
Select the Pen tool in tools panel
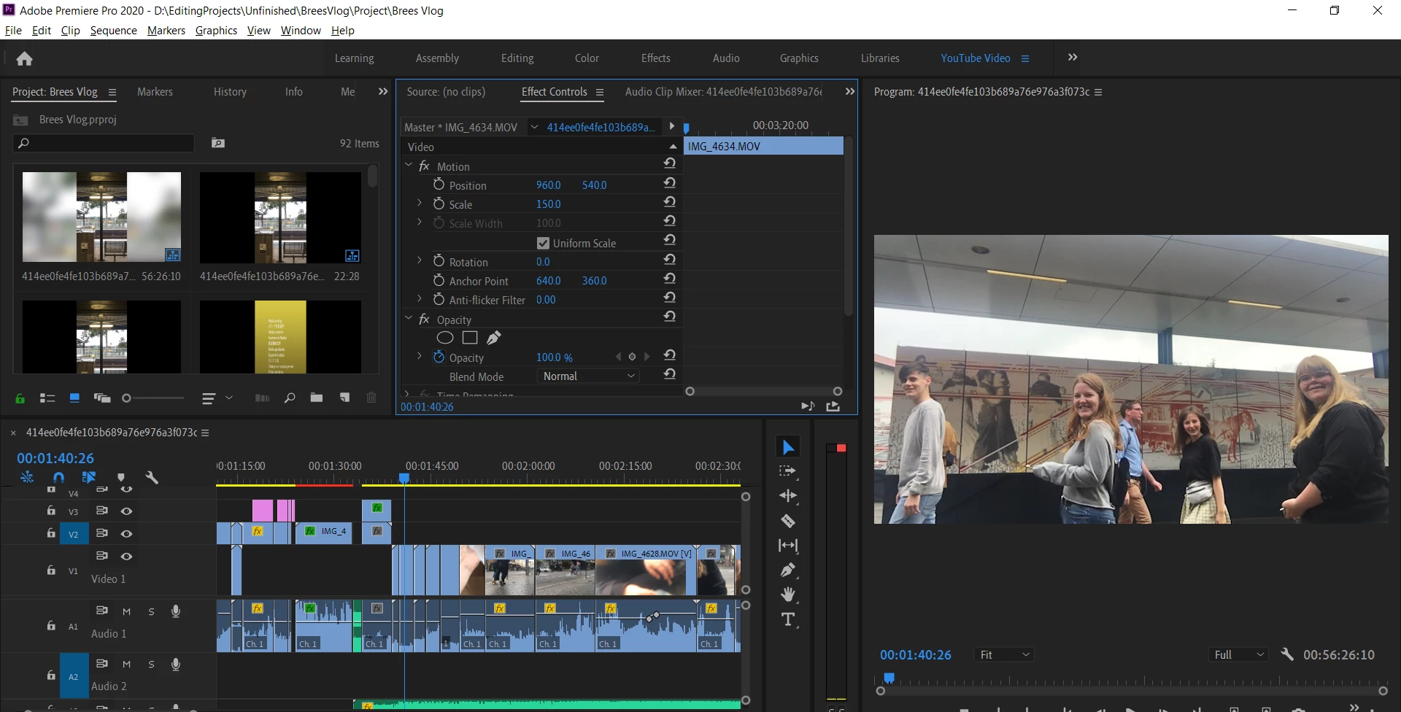click(788, 570)
